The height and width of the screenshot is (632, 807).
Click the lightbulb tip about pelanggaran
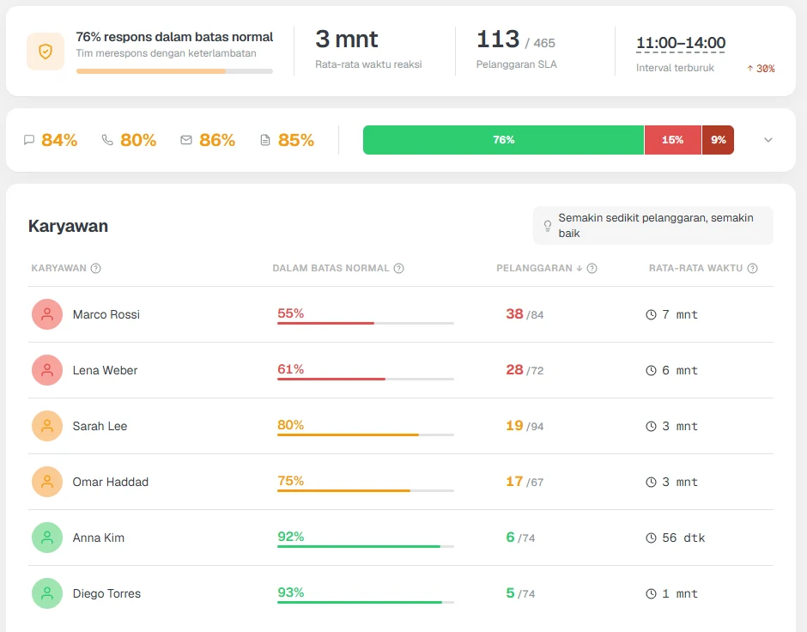(653, 226)
